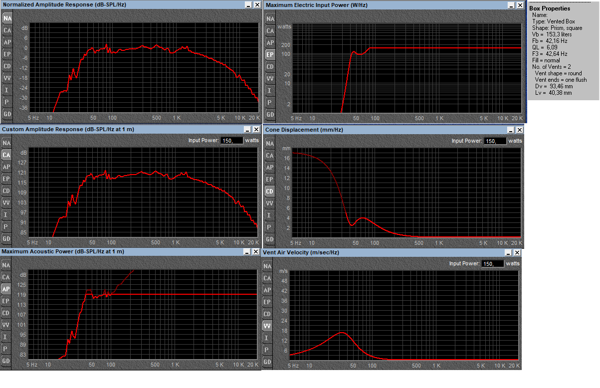
Task: Pick EP in Vent Air Velocity window
Action: 267,302
